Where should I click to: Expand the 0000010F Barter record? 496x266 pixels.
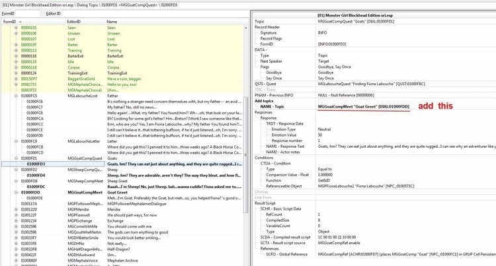pos(16,45)
